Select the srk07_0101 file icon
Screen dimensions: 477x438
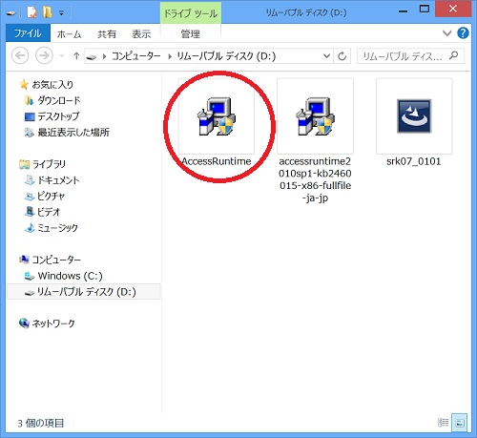coord(414,116)
